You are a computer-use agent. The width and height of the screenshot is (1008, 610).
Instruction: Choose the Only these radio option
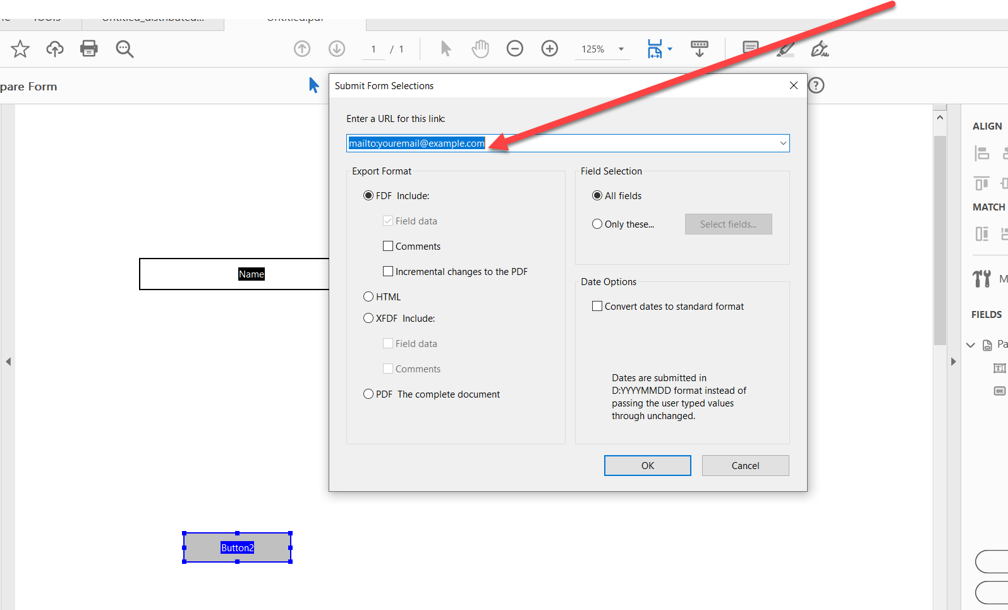(597, 224)
